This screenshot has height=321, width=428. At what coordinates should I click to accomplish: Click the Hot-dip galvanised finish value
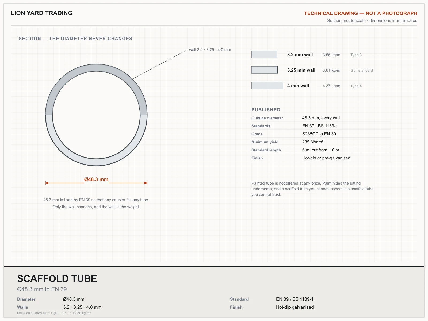[295, 307]
